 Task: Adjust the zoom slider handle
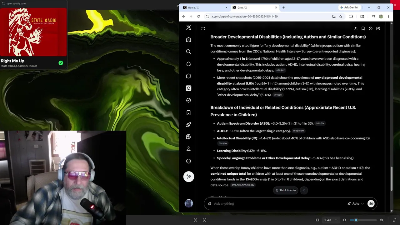pos(356,220)
